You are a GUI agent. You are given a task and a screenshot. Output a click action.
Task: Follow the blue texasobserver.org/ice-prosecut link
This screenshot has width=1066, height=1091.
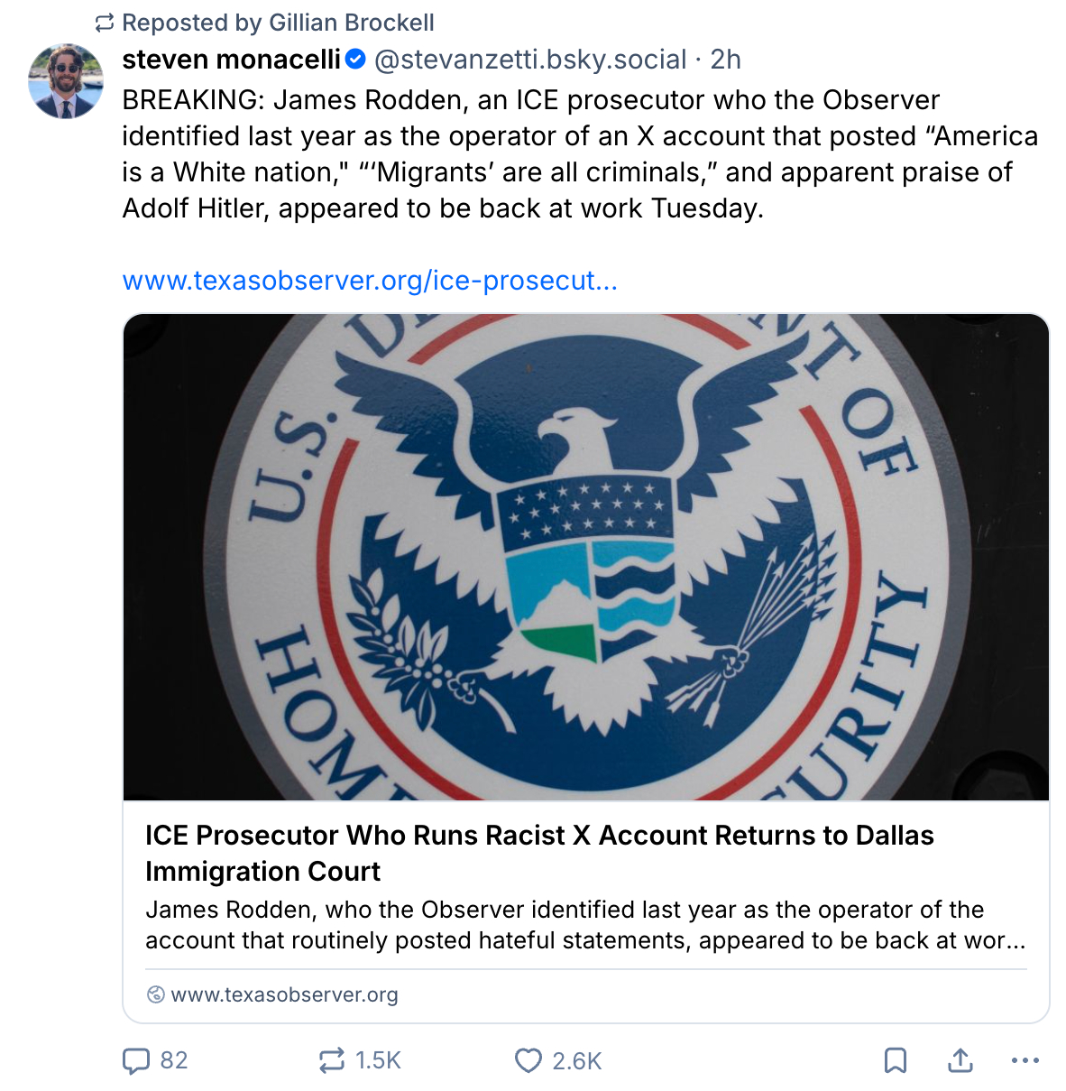point(370,281)
